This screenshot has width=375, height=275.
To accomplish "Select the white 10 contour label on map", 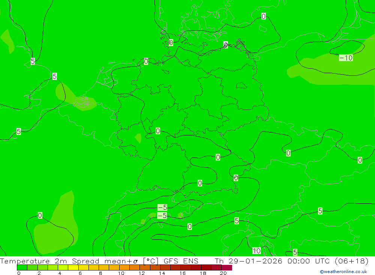I will (256, 251).
